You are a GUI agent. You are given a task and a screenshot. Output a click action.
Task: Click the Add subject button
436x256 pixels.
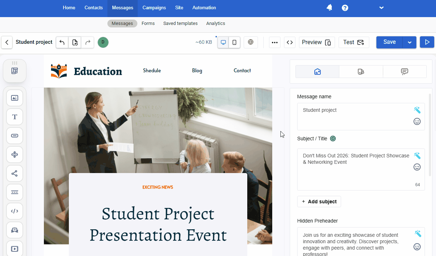319,202
